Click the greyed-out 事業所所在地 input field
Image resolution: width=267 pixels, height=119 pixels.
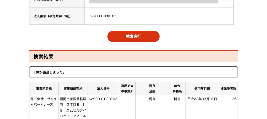(x=154, y=2)
